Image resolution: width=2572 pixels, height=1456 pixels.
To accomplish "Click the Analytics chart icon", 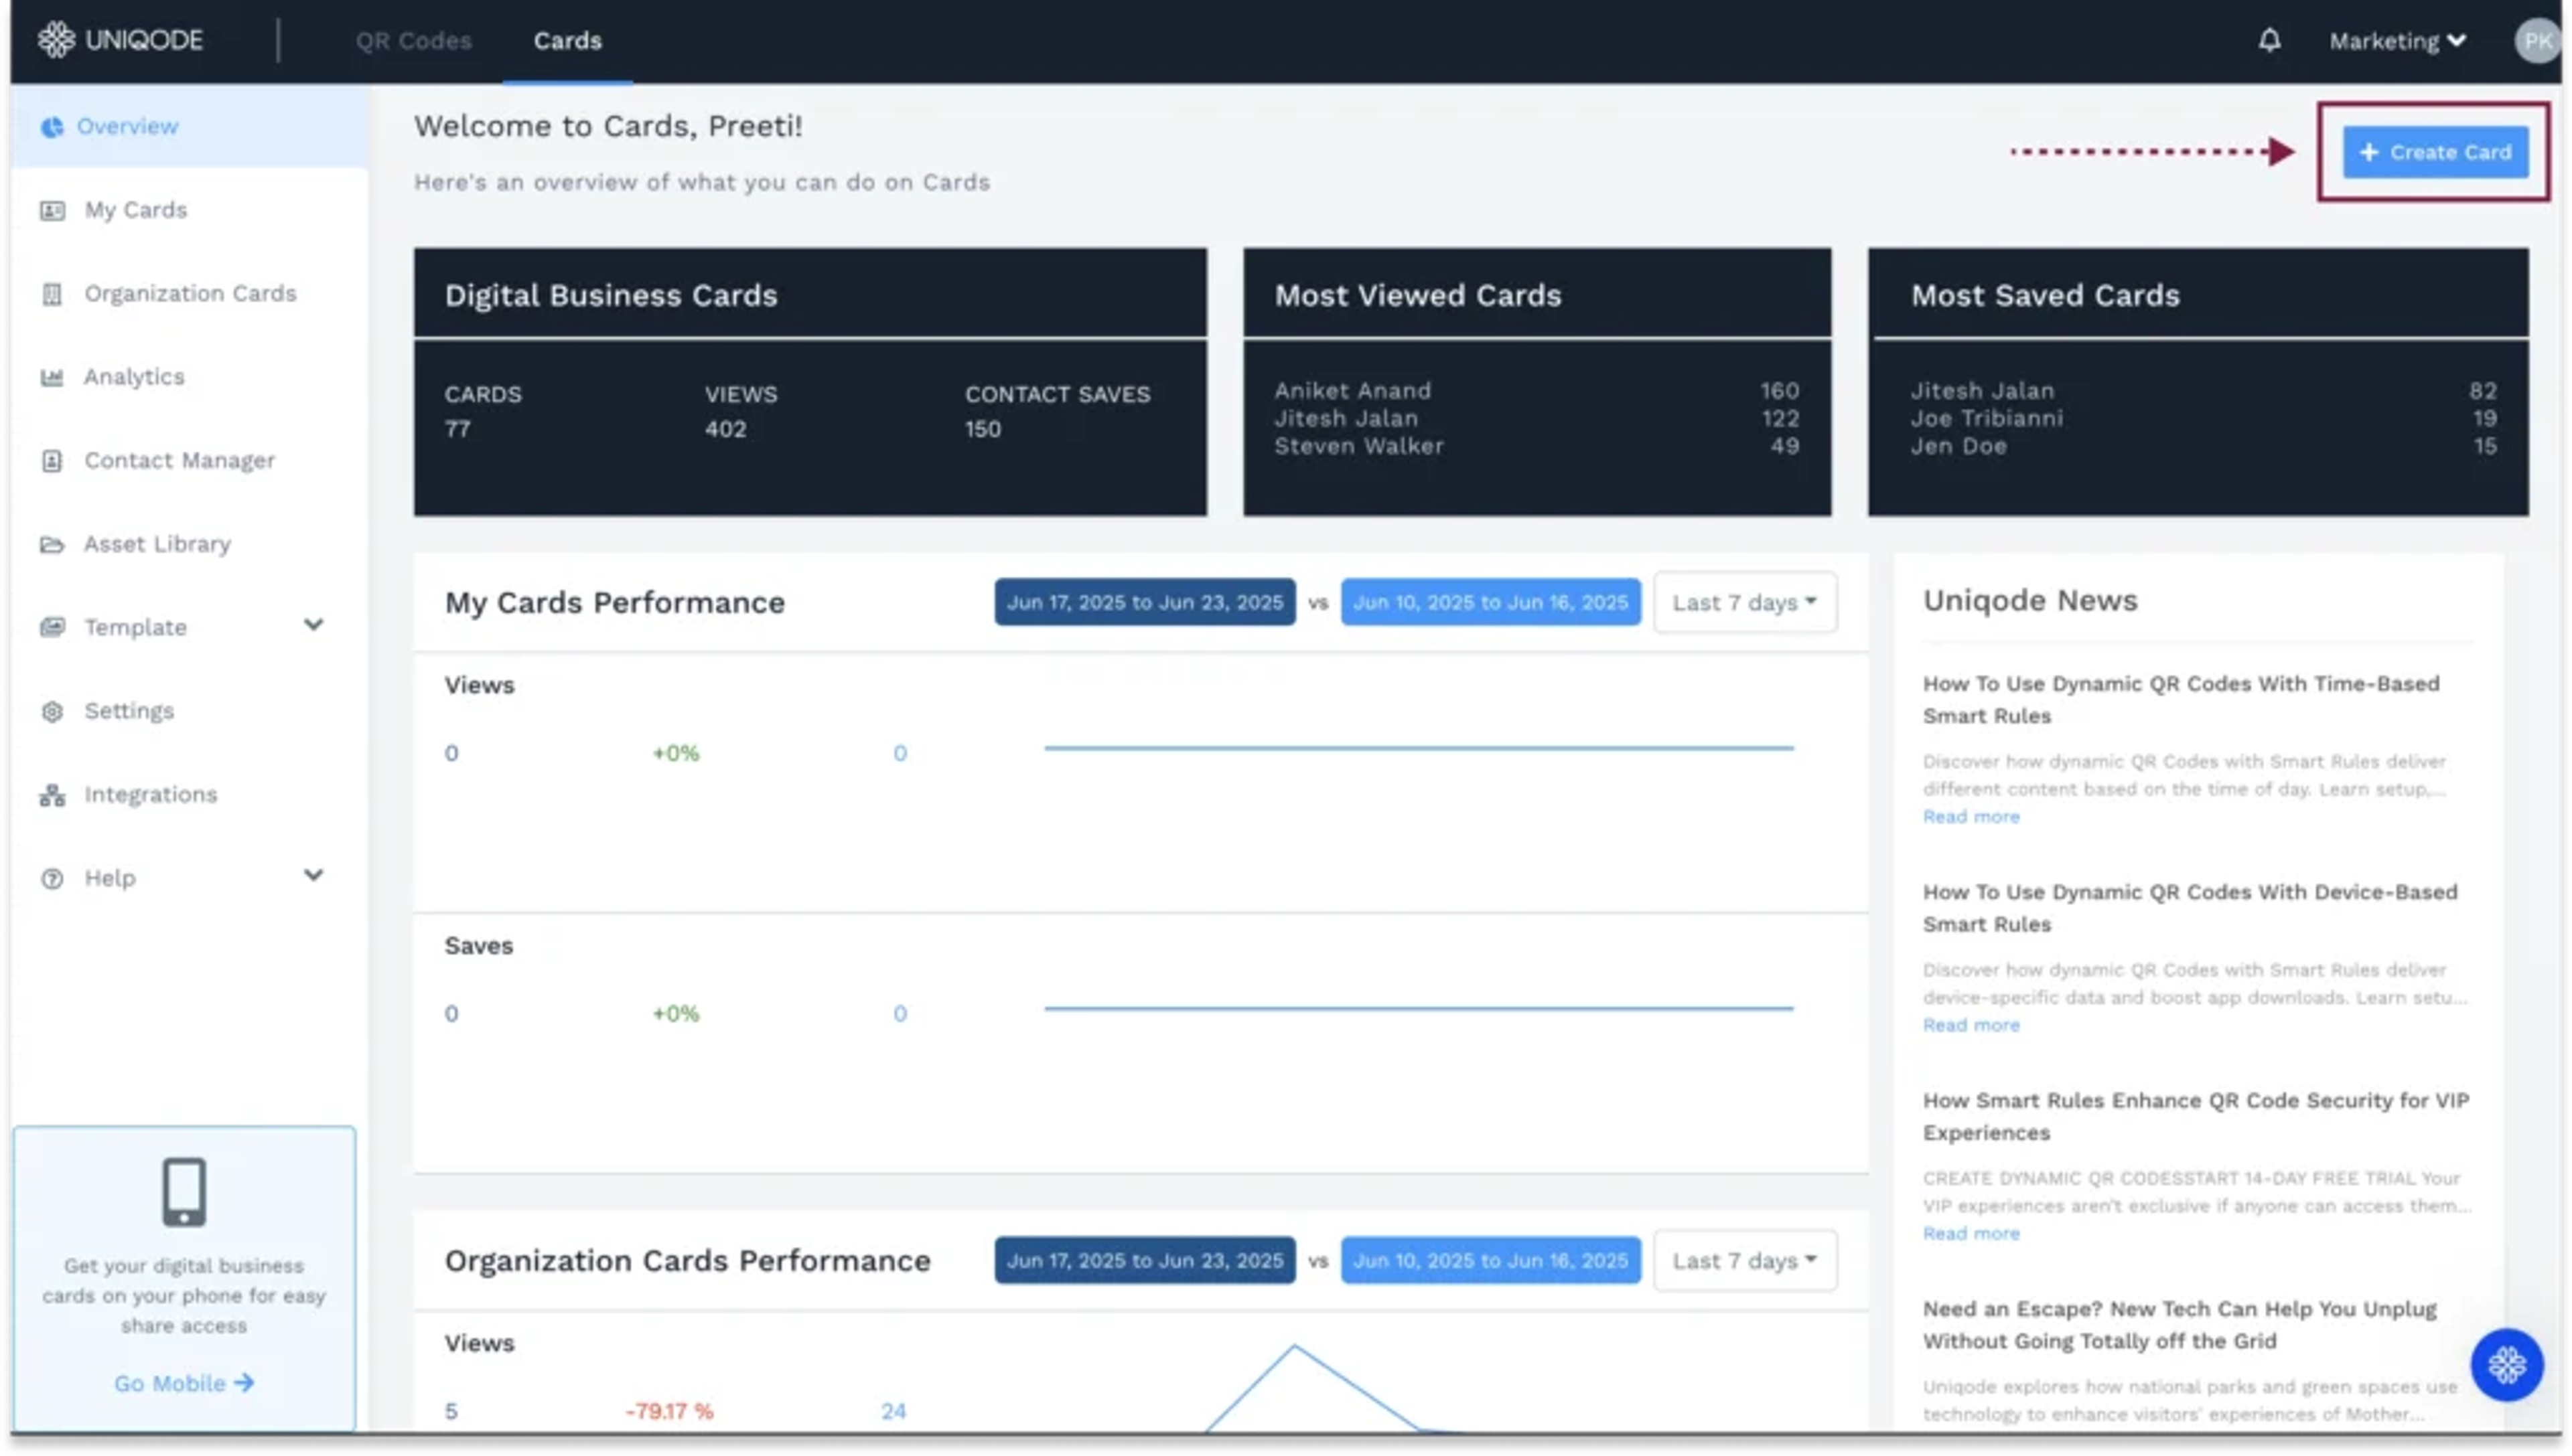I will [52, 377].
